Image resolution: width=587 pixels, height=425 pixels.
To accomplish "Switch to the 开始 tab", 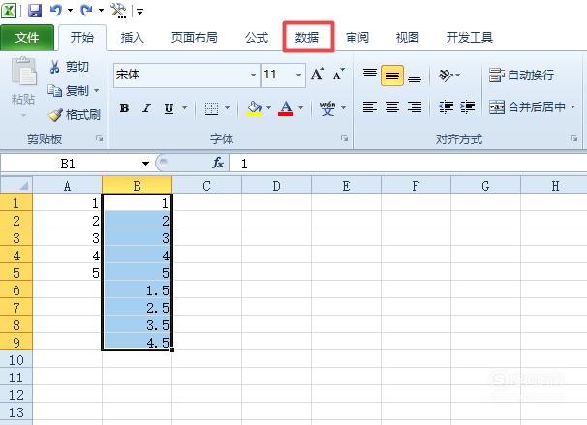I will pos(82,38).
